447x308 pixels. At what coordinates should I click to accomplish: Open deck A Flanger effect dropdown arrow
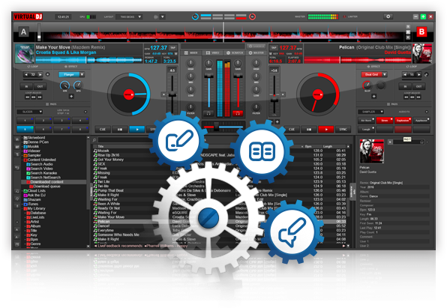(x=82, y=75)
